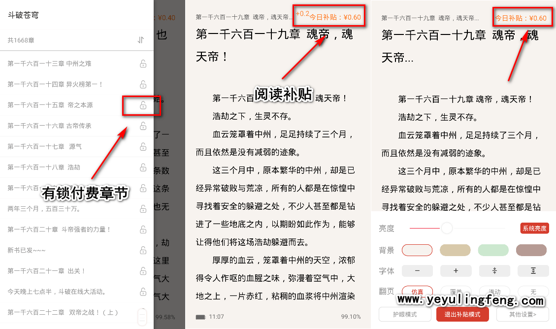Tap lock icon for 第一千六百一十六章 古帝传承
The height and width of the screenshot is (329, 556).
[x=143, y=126]
